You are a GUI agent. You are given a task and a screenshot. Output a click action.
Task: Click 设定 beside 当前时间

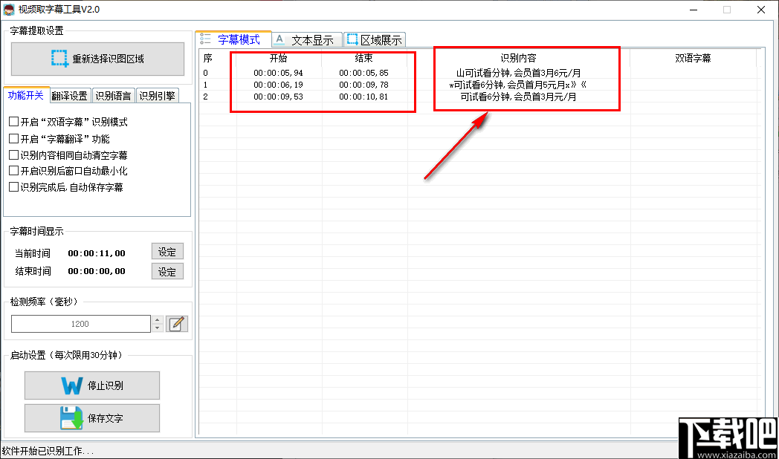tap(167, 253)
